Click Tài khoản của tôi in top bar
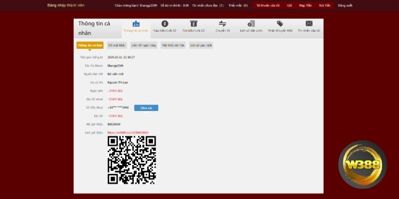Image resolution: width=399 pixels, height=199 pixels. point(268,5)
